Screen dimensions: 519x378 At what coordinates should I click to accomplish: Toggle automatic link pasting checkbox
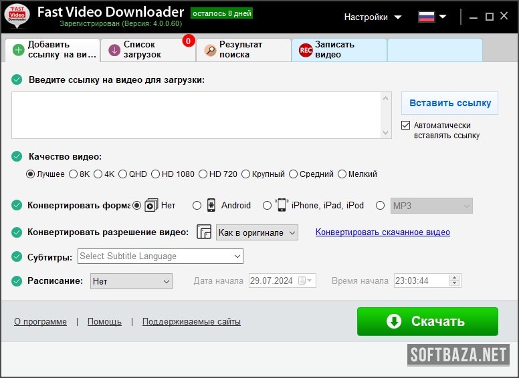(405, 126)
